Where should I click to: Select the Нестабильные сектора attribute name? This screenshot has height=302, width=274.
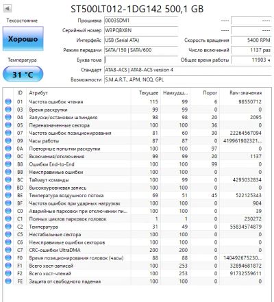[x=55, y=234]
